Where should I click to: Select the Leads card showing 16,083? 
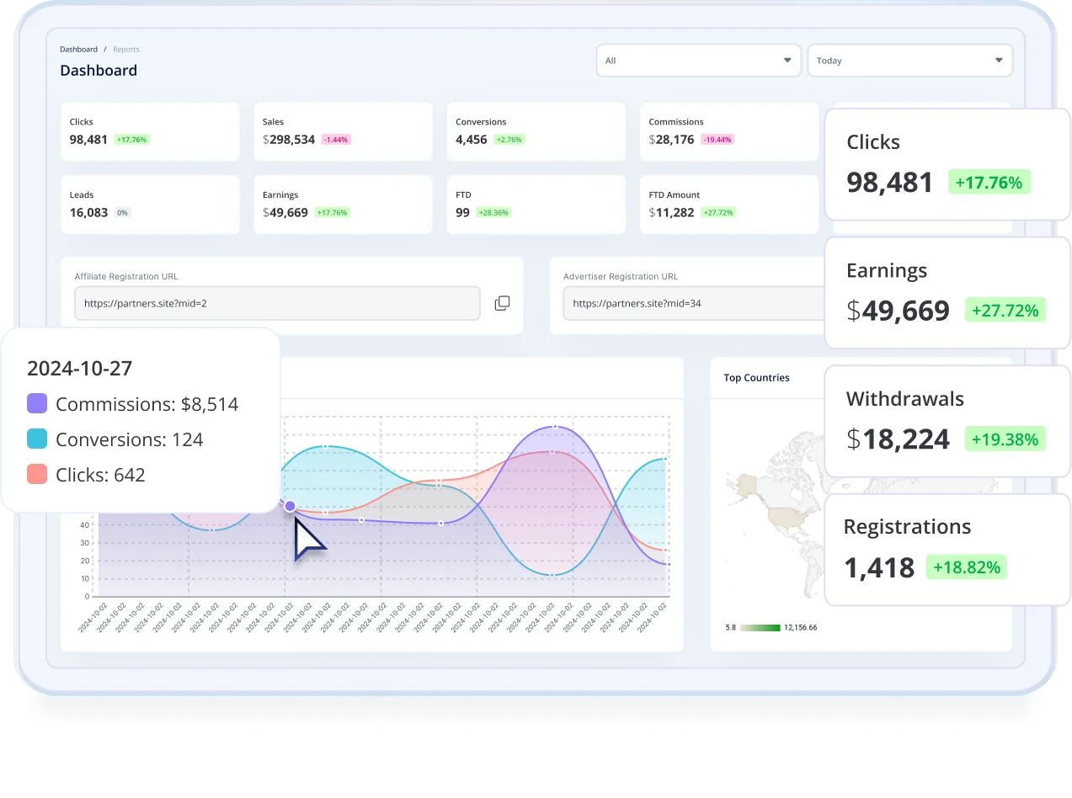click(149, 205)
